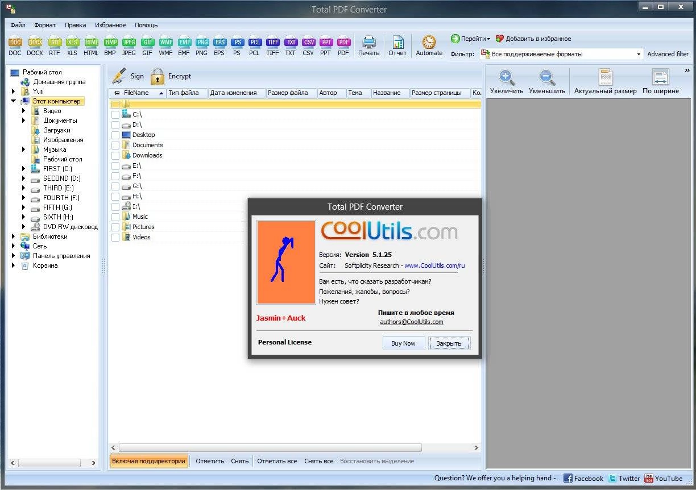Pick the XLS conversion icon
Viewport: 696px width, 490px height.
point(72,45)
